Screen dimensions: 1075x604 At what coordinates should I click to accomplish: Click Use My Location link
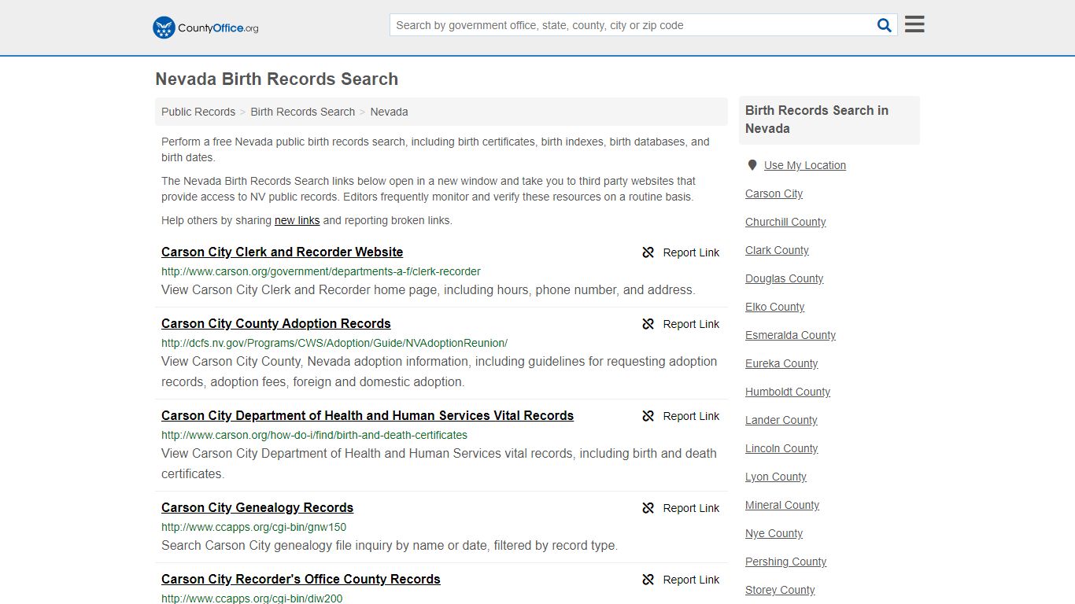point(805,165)
